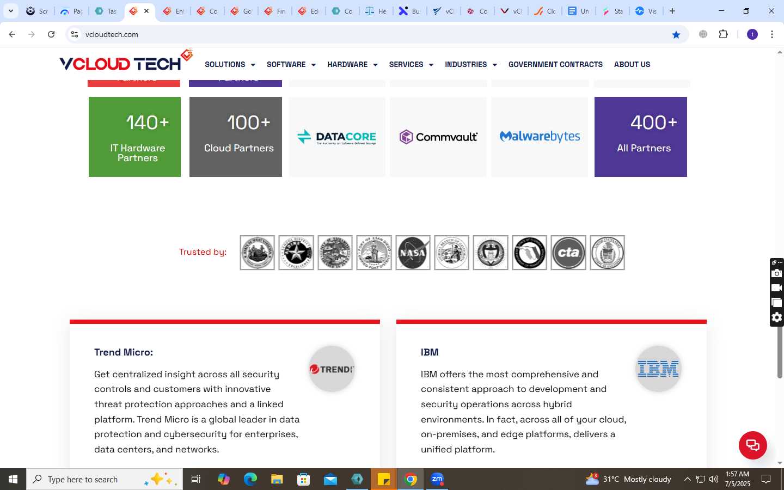Image resolution: width=784 pixels, height=490 pixels.
Task: Click the IBM logo icon
Action: [x=658, y=369]
